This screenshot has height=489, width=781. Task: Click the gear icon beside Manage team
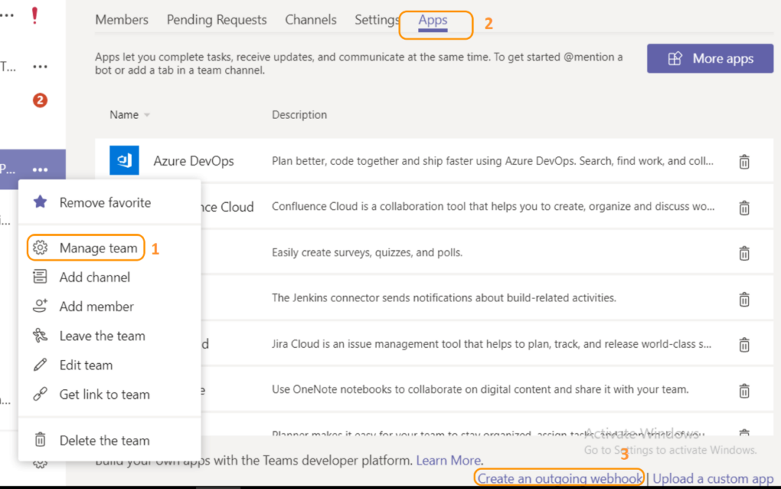(x=40, y=247)
